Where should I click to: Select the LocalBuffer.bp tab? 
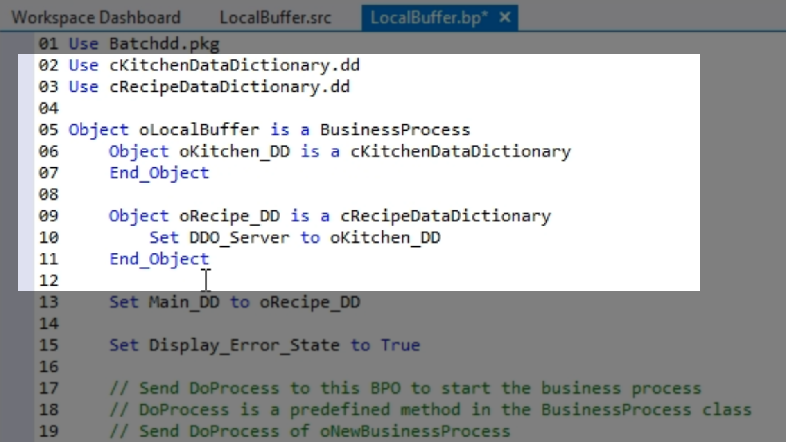pos(429,18)
